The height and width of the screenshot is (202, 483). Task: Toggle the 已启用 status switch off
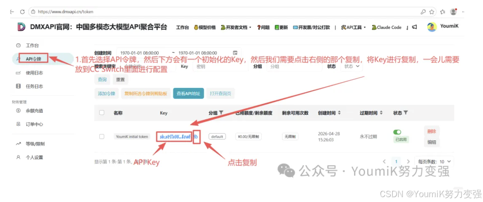tap(397, 132)
